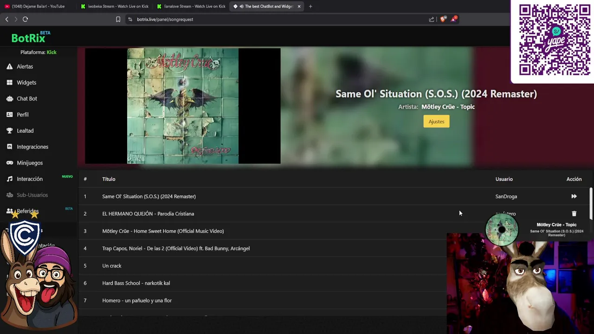Go to Perfil page
This screenshot has height=334, width=594.
click(x=23, y=115)
